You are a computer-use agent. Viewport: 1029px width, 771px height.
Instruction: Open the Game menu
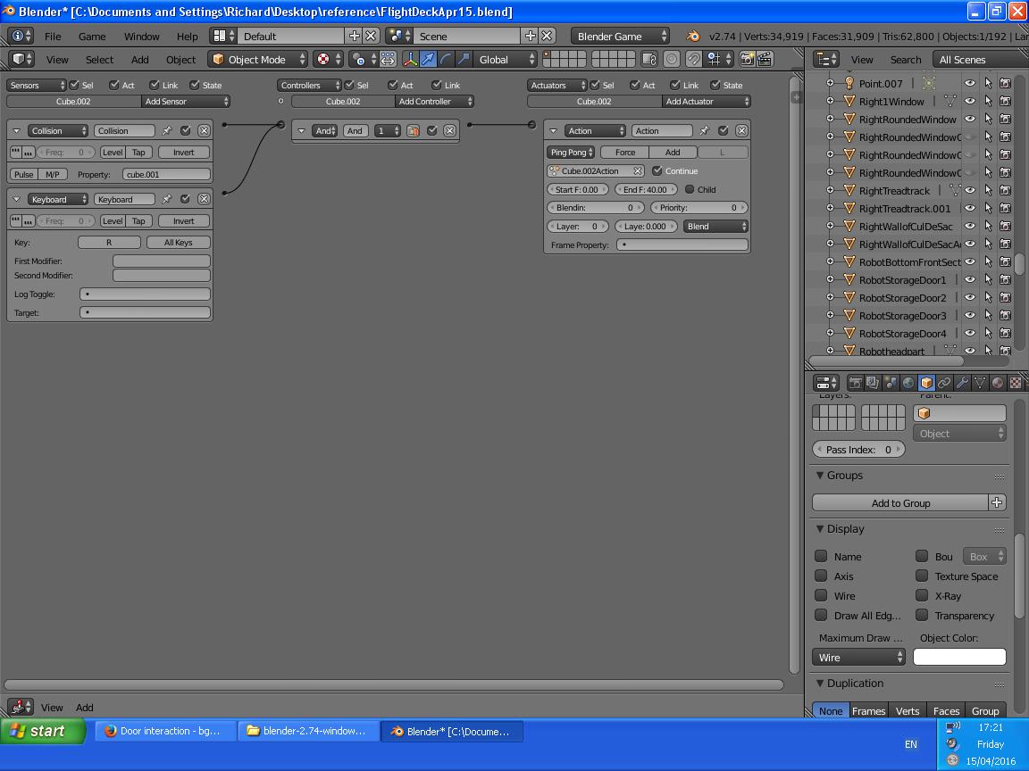[x=92, y=36]
